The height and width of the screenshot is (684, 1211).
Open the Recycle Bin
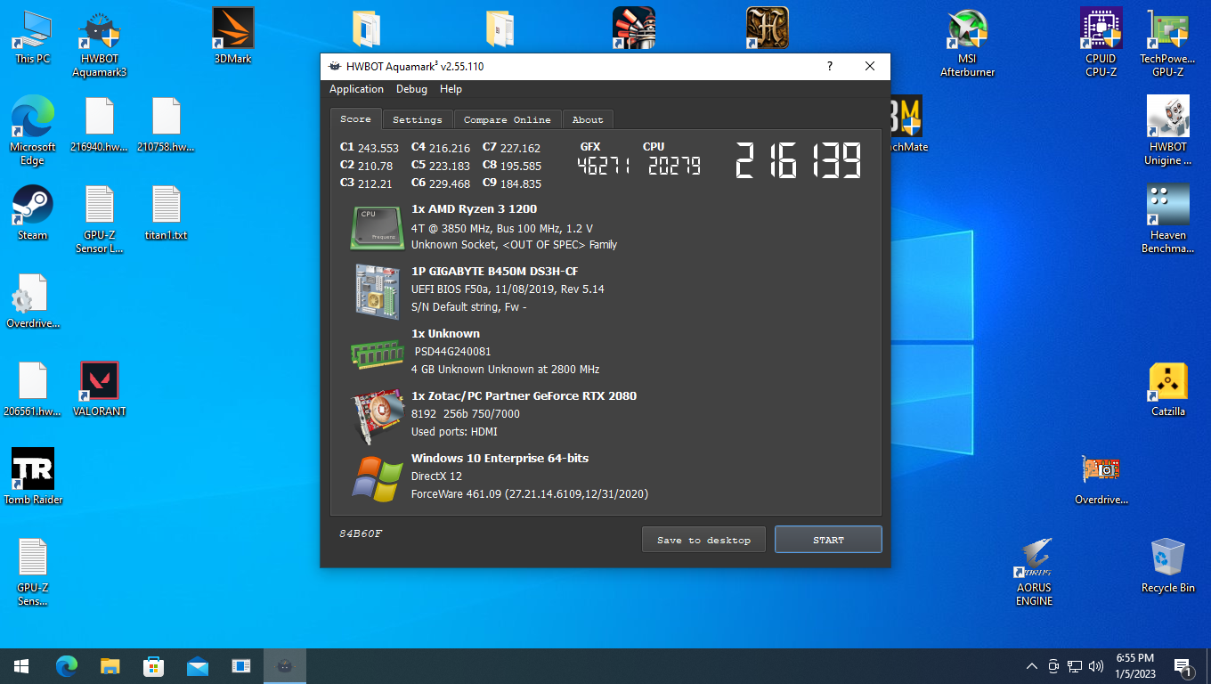tap(1168, 565)
